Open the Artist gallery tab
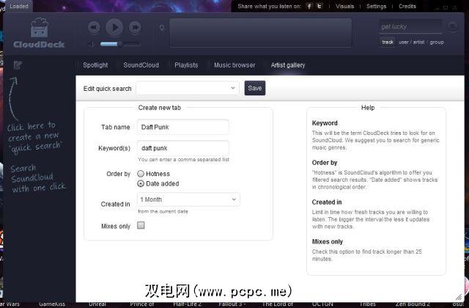This screenshot has width=469, height=308. coord(288,65)
